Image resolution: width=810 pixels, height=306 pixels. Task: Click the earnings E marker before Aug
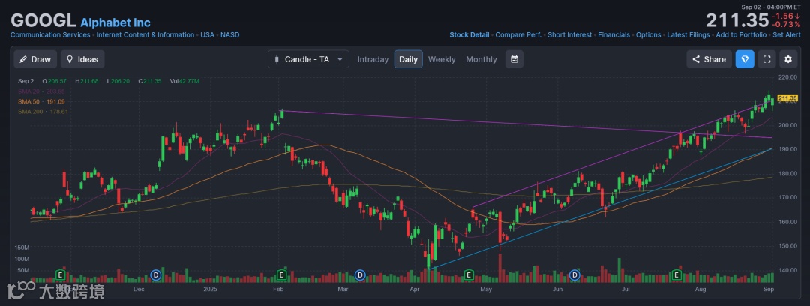676,274
